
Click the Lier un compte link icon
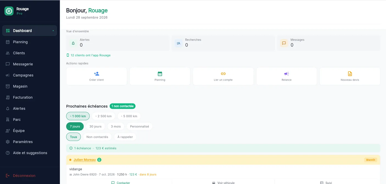point(223,74)
